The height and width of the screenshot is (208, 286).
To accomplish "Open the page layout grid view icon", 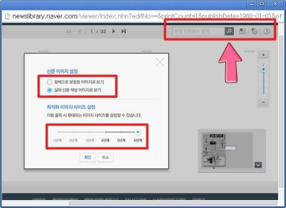I will pos(243,31).
